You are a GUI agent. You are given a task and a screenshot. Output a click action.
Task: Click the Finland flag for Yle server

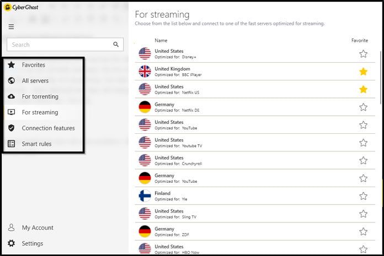click(x=145, y=196)
